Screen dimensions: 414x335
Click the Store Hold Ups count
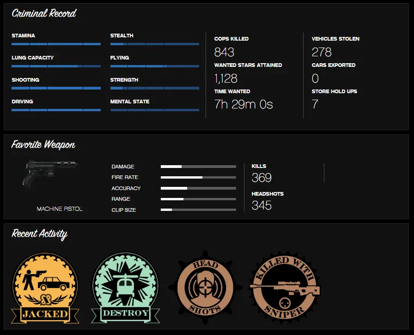point(315,104)
